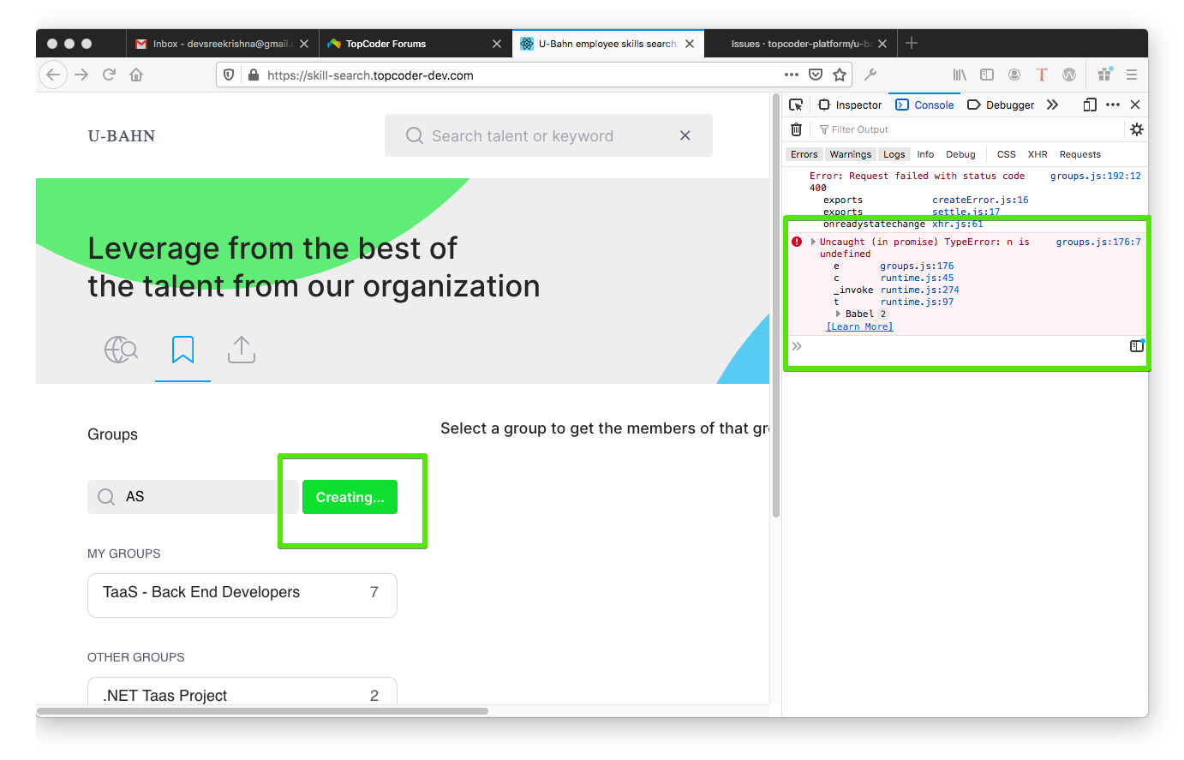Viewport: 1184px width, 760px height.
Task: Switch to the Issues topcoder-platform tab
Action: coord(801,44)
